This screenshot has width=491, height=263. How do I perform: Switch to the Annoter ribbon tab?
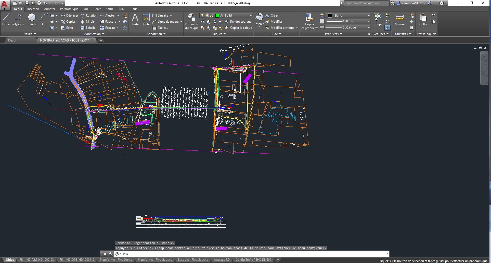click(49, 9)
